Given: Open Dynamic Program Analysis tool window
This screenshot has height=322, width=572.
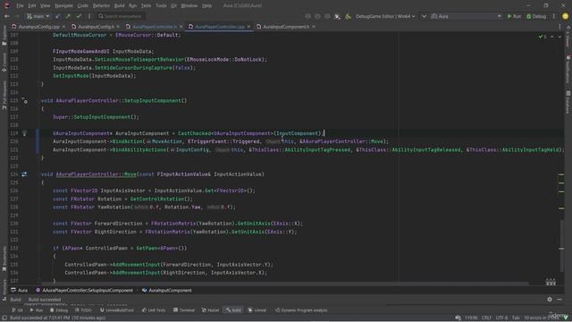Looking at the screenshot, I should click(301, 310).
